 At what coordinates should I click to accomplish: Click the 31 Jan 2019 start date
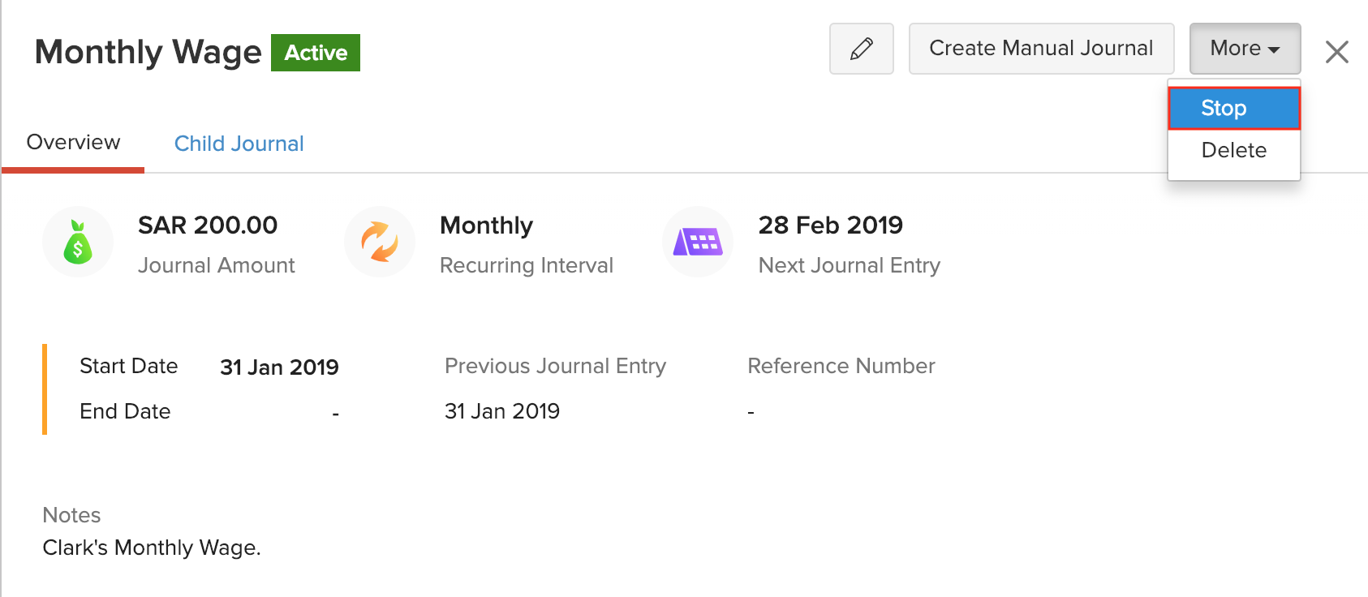pos(279,367)
